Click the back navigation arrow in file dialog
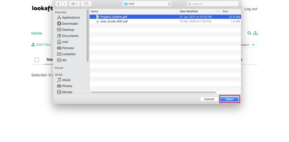This screenshot has height=142, width=289. (58, 4)
